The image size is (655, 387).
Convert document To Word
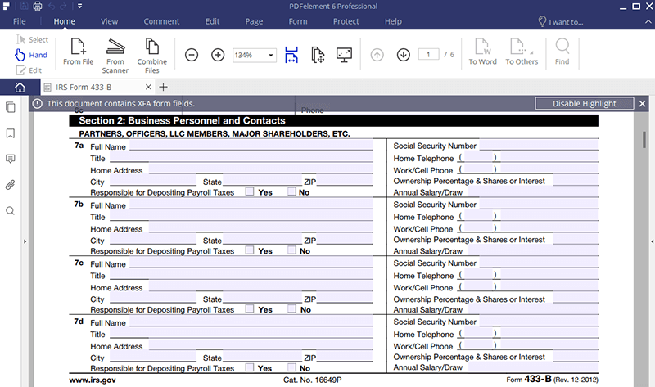click(x=482, y=52)
